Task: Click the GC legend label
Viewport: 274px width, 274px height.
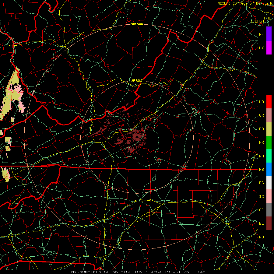Action: [x=262, y=210]
